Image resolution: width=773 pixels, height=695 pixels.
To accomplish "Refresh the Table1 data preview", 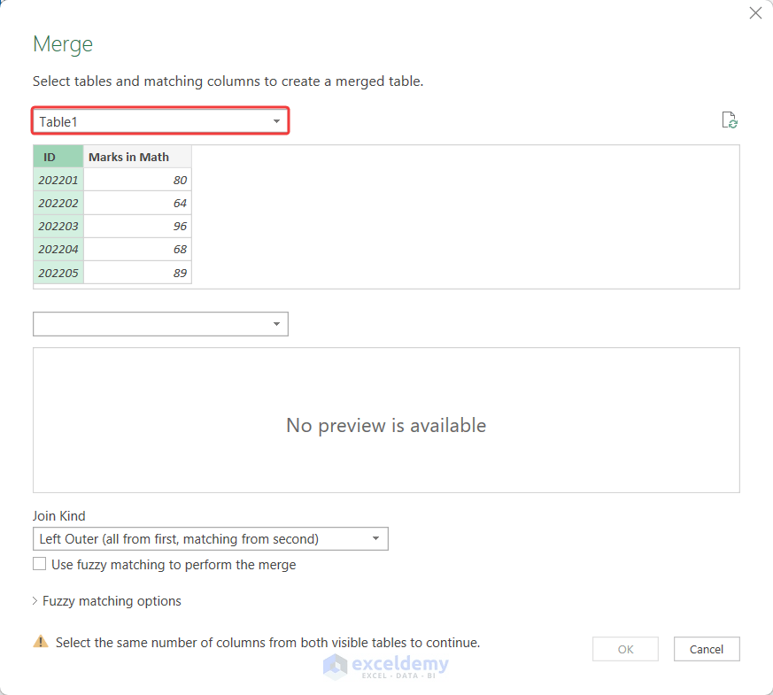I will coord(729,120).
